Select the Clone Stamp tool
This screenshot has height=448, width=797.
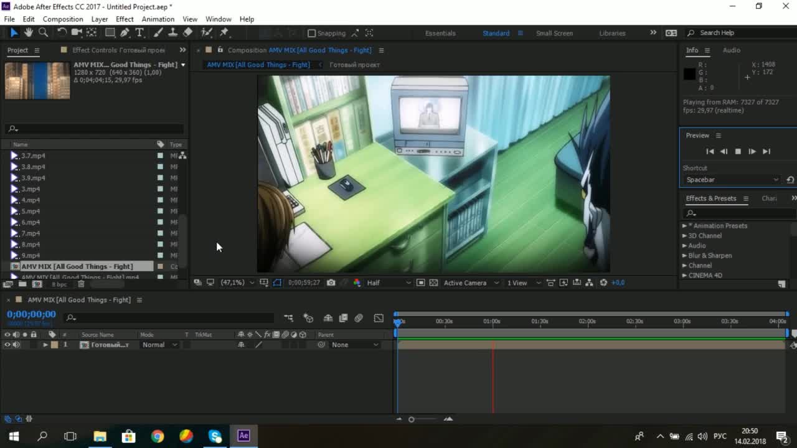click(172, 32)
